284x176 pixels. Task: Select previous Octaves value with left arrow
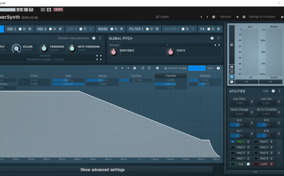pyautogui.click(x=215, y=45)
